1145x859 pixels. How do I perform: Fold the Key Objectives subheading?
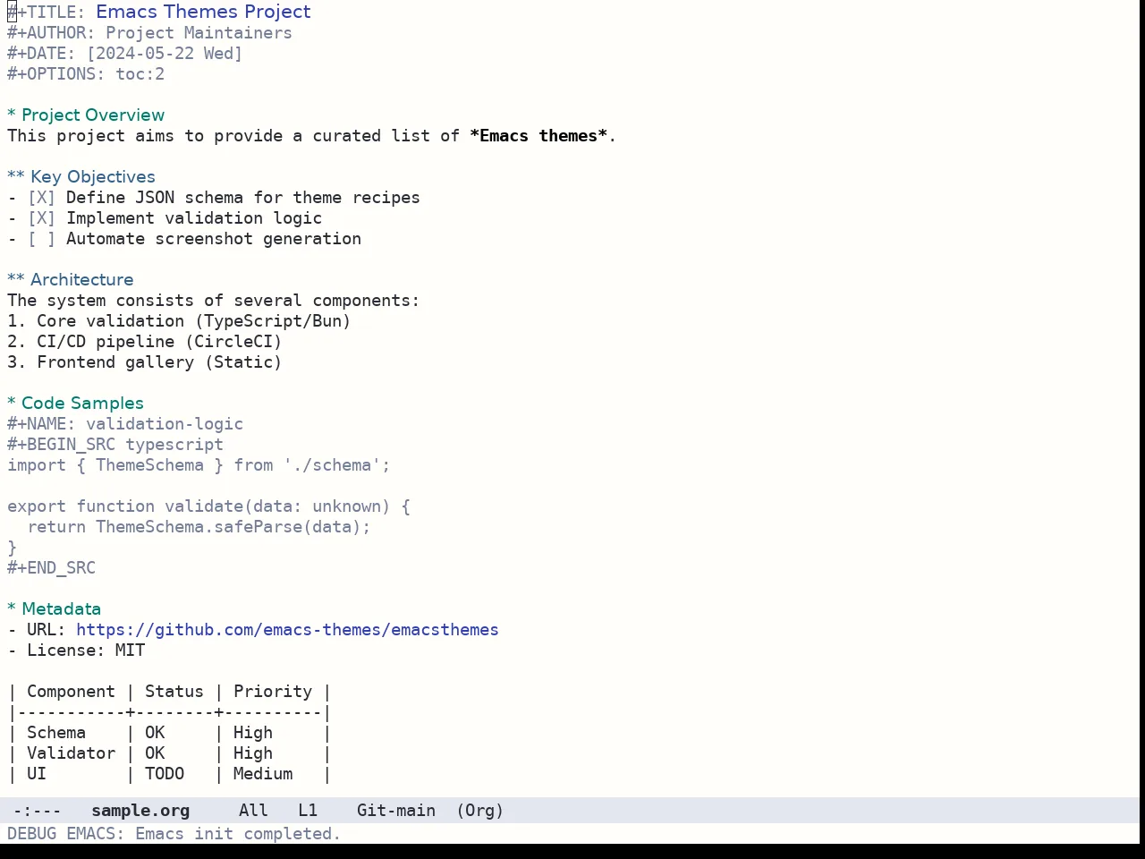[x=81, y=177]
